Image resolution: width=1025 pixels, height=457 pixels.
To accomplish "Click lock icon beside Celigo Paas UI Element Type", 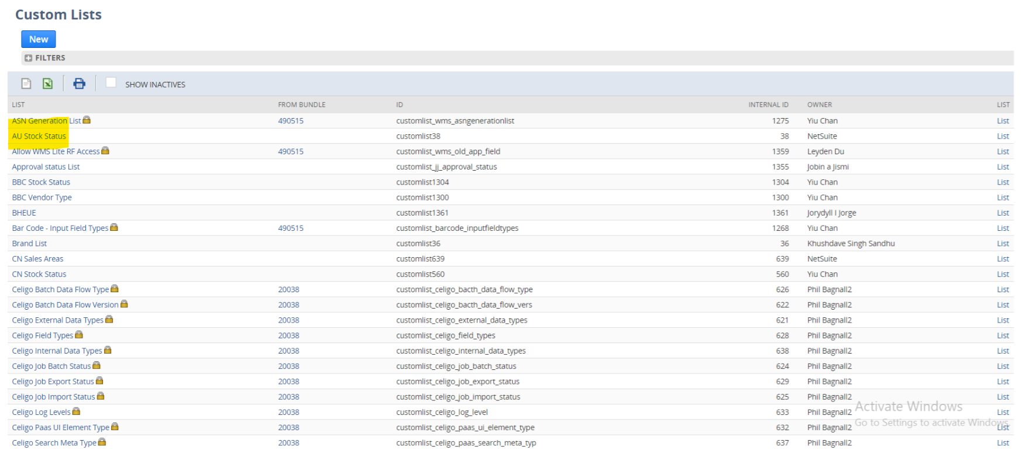I will (115, 427).
